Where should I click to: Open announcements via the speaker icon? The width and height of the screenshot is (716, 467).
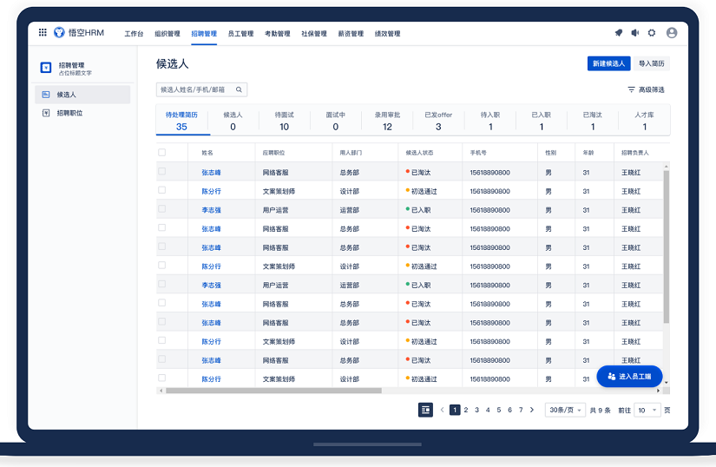(x=635, y=33)
